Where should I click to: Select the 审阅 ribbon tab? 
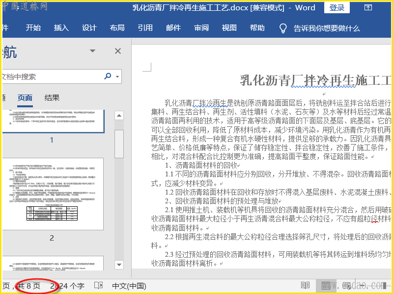pos(201,28)
